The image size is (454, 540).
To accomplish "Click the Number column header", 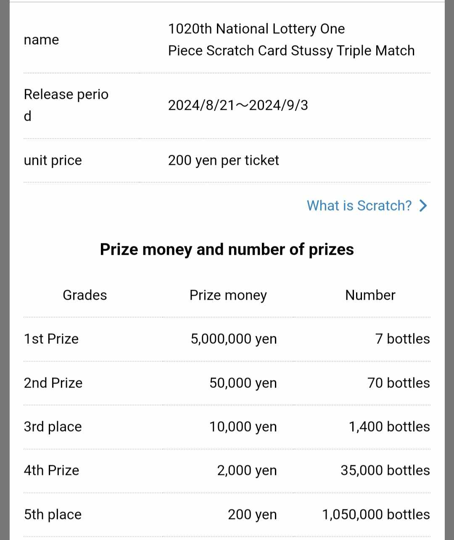I will pos(370,295).
